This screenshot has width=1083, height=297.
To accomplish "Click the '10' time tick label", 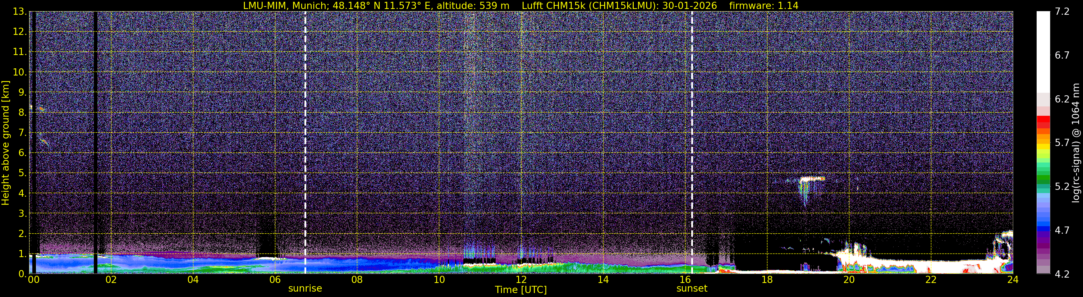I will pyautogui.click(x=439, y=280).
